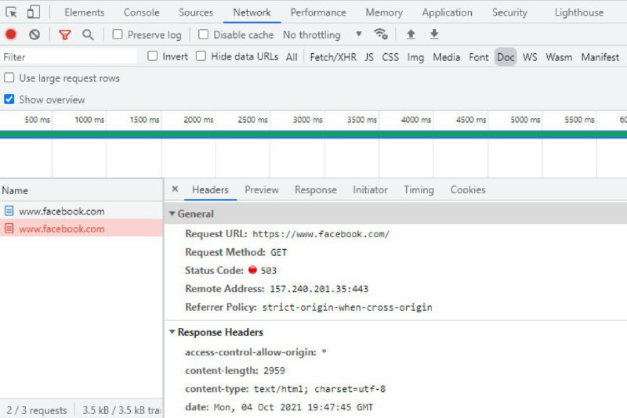Viewport: 627px width, 418px height.
Task: Open the Application tab
Action: pos(447,13)
